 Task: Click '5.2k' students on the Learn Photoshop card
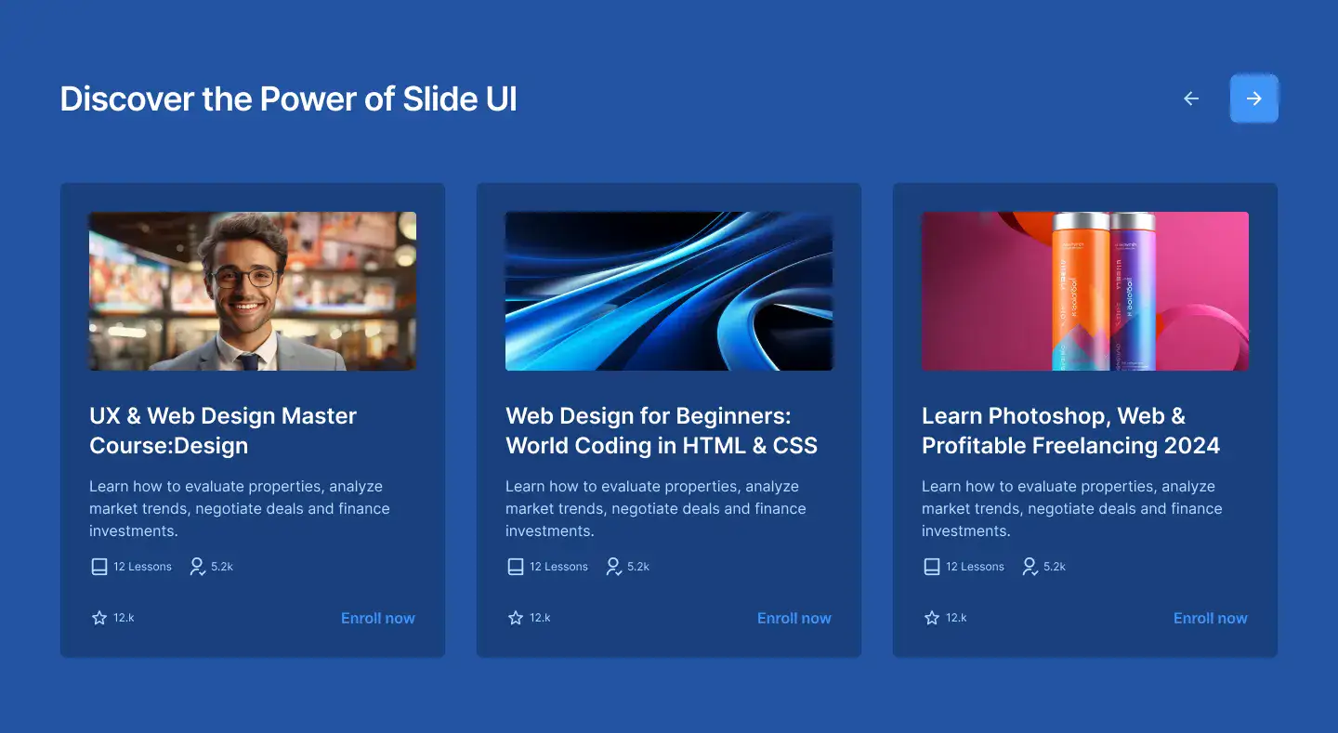coord(1055,567)
